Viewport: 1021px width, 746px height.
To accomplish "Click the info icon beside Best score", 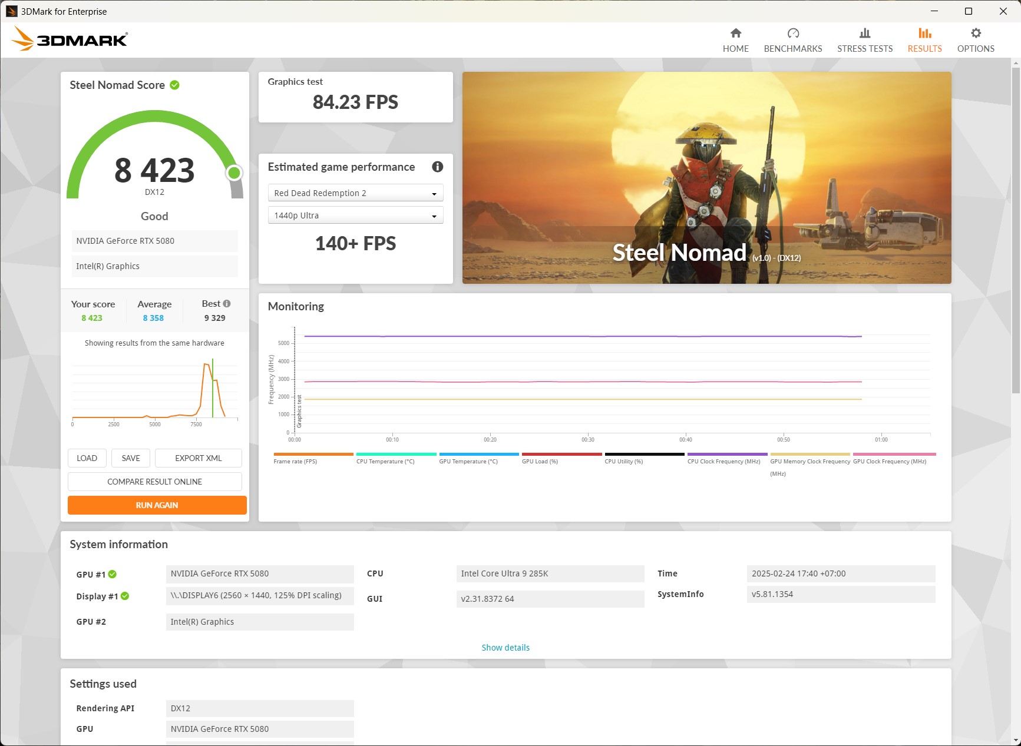I will pyautogui.click(x=227, y=304).
